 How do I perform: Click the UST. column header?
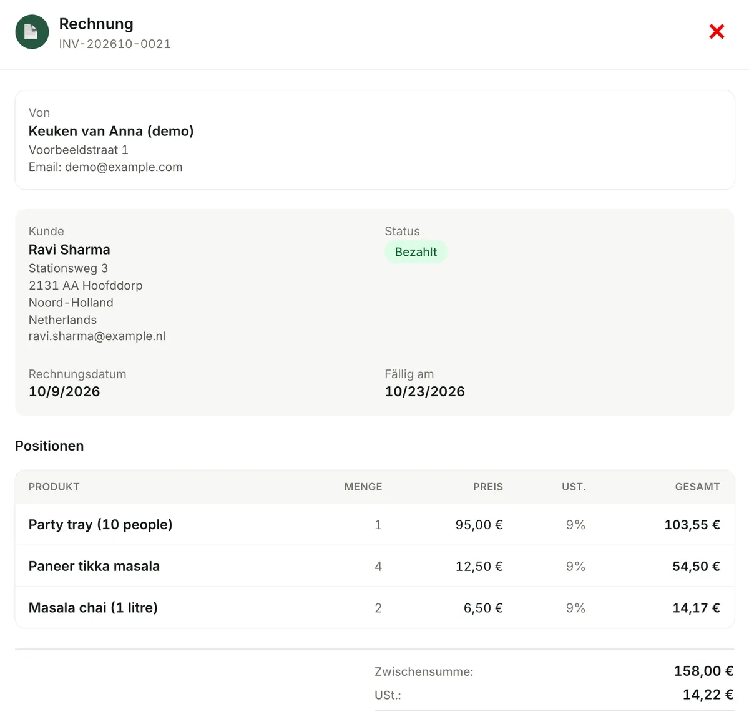click(x=574, y=487)
